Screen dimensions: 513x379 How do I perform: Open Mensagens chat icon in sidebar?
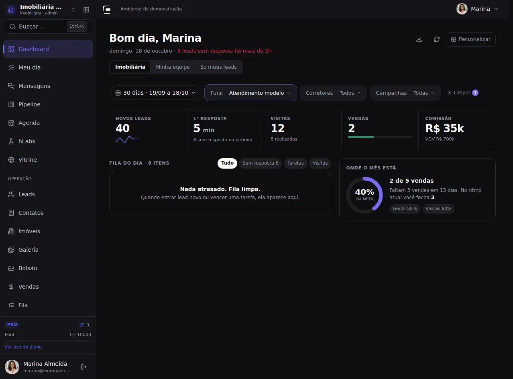click(x=11, y=86)
